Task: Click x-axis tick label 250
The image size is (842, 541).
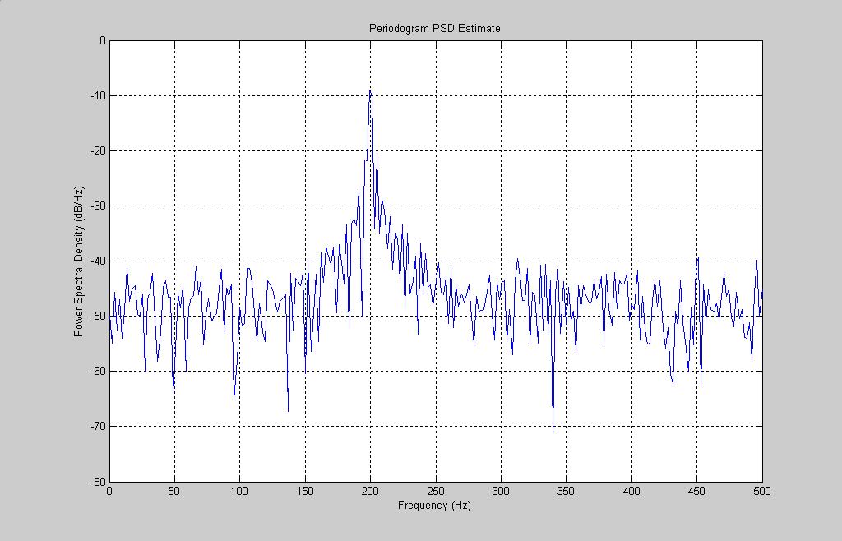Action: (436, 491)
